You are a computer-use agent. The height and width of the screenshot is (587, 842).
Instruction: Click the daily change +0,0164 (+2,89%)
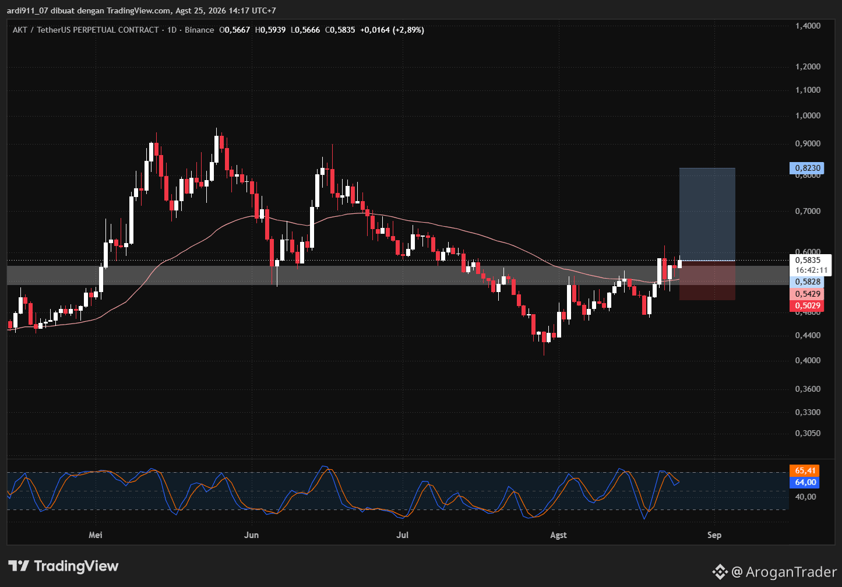point(392,30)
